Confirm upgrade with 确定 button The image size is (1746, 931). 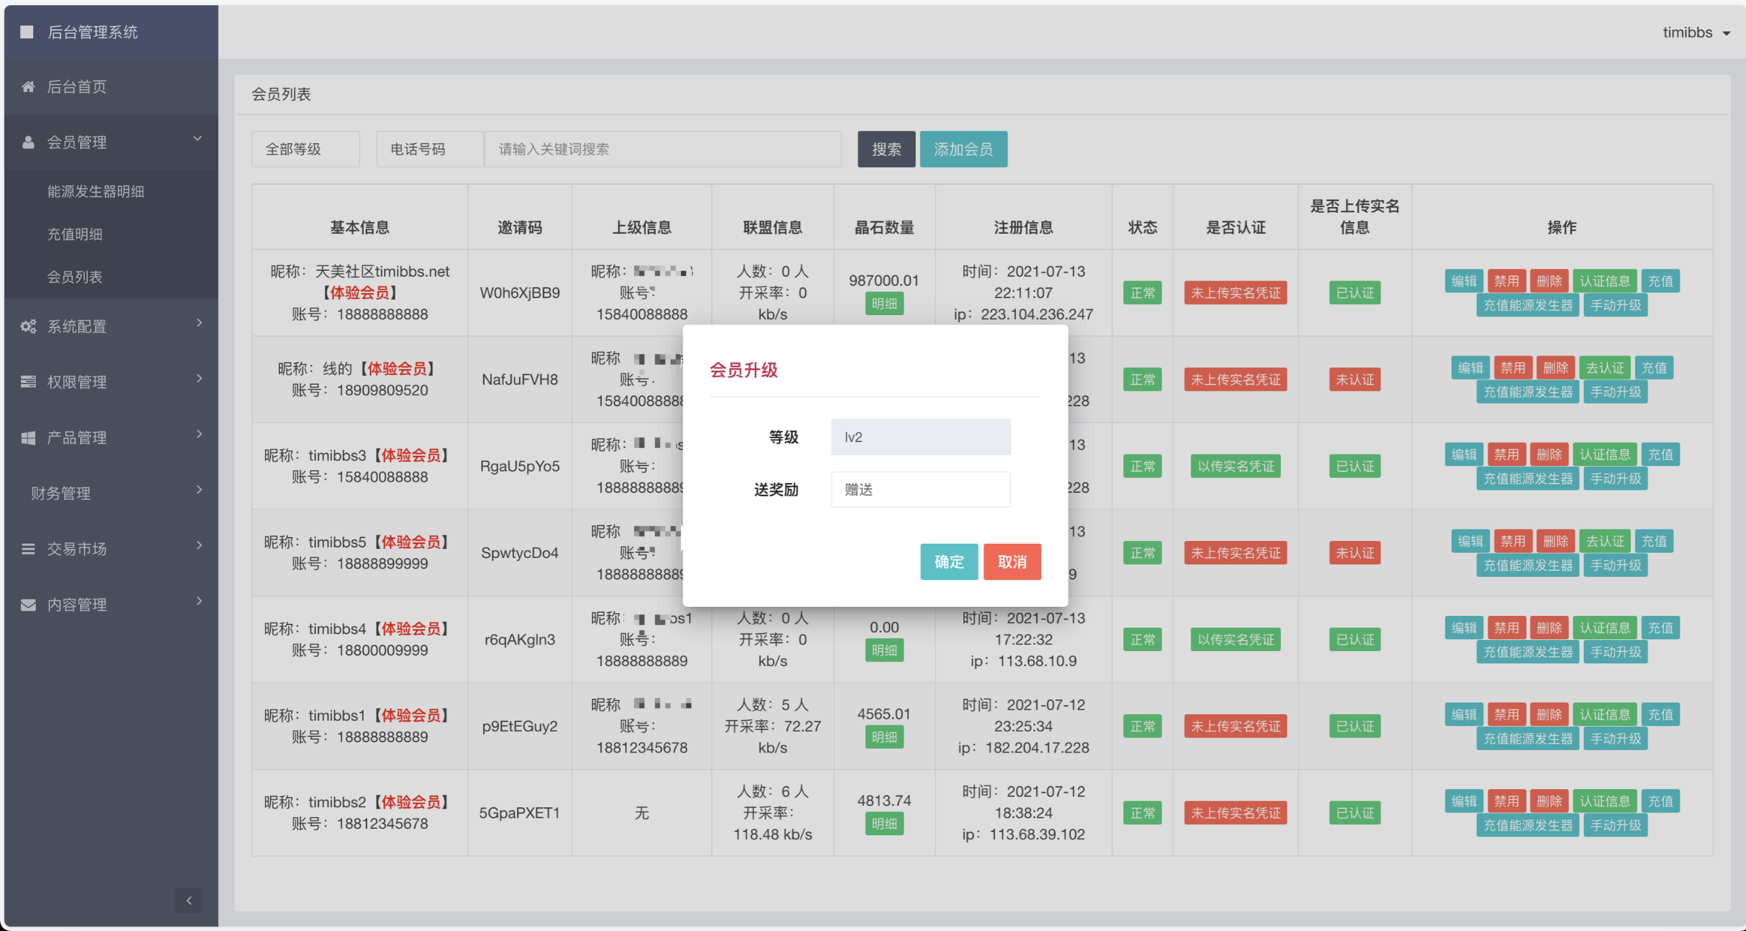pos(949,561)
